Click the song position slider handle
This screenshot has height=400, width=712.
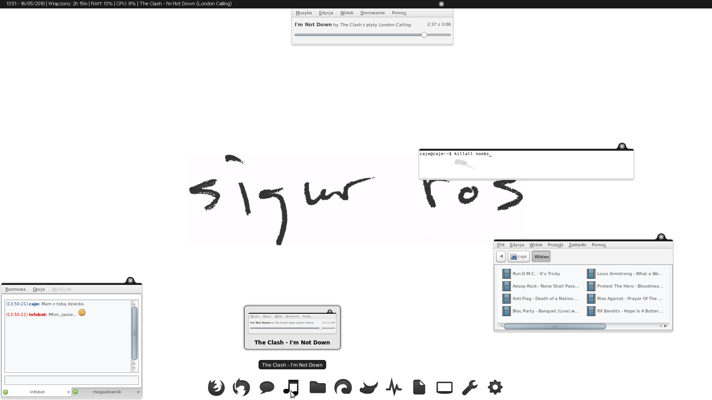click(x=424, y=35)
